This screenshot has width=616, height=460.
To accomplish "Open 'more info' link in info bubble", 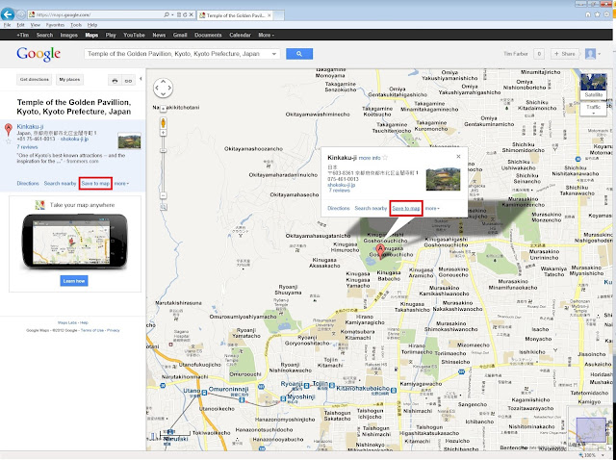I will [x=370, y=158].
